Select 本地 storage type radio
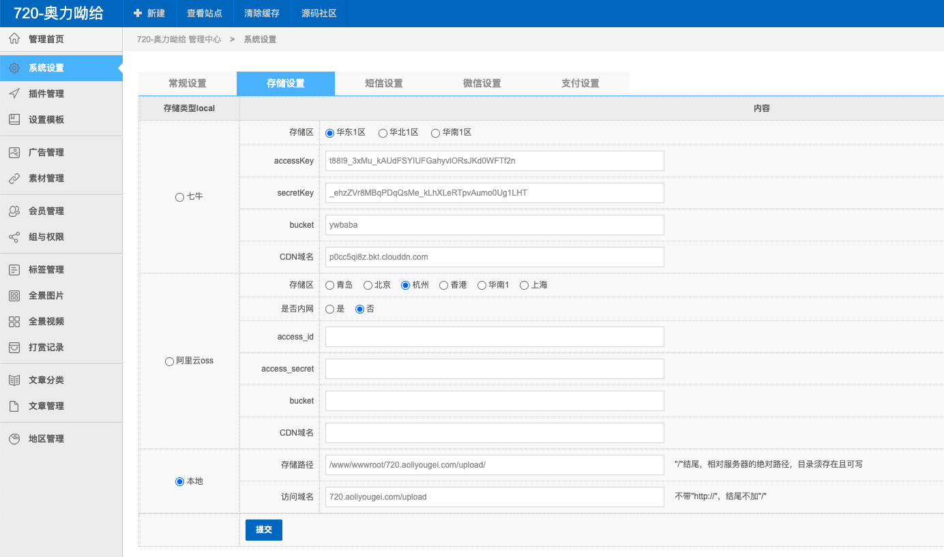944x557 pixels. tap(179, 482)
